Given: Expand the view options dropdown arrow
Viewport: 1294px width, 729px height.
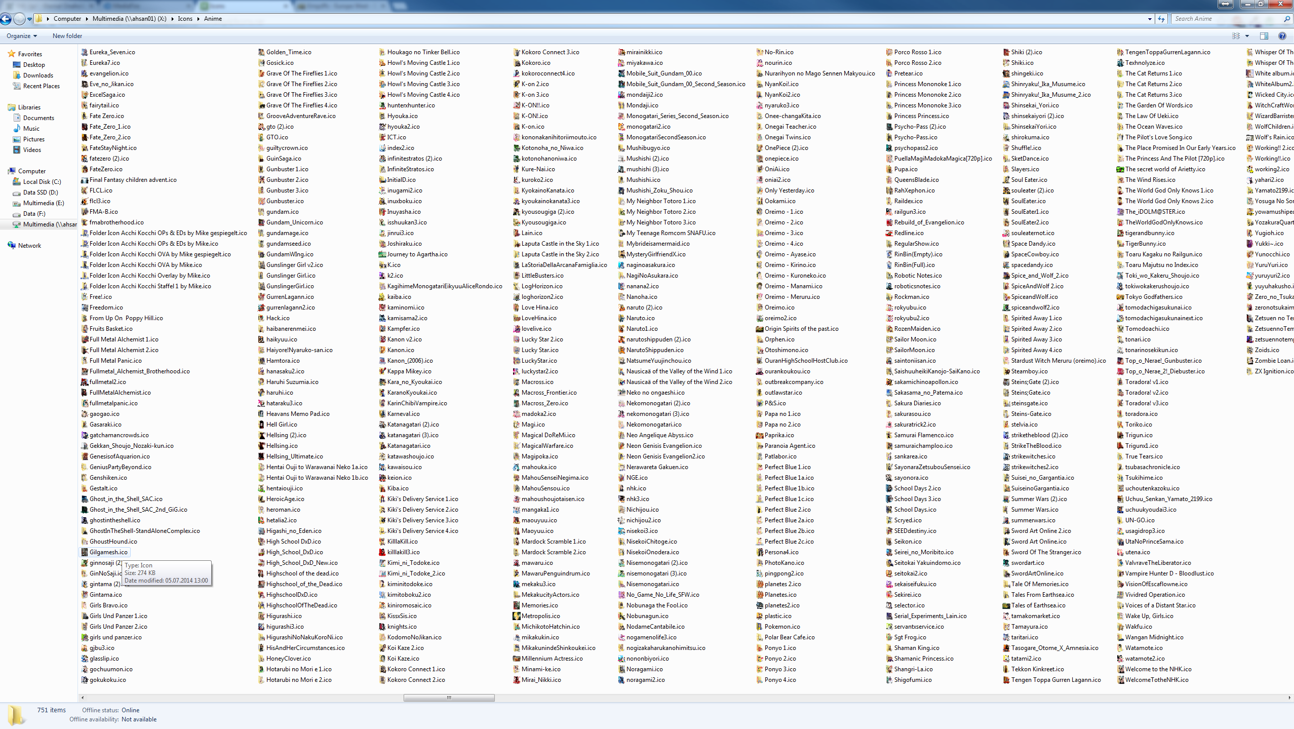Looking at the screenshot, I should pyautogui.click(x=1247, y=36).
